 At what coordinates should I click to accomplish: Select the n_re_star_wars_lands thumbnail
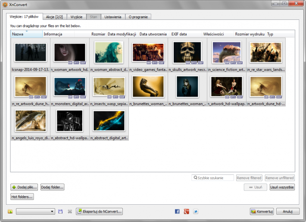266,52
